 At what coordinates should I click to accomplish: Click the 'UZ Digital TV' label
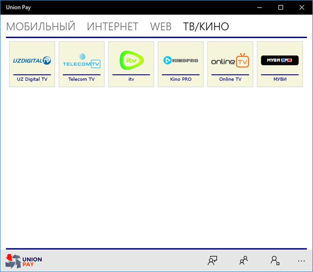click(x=32, y=79)
